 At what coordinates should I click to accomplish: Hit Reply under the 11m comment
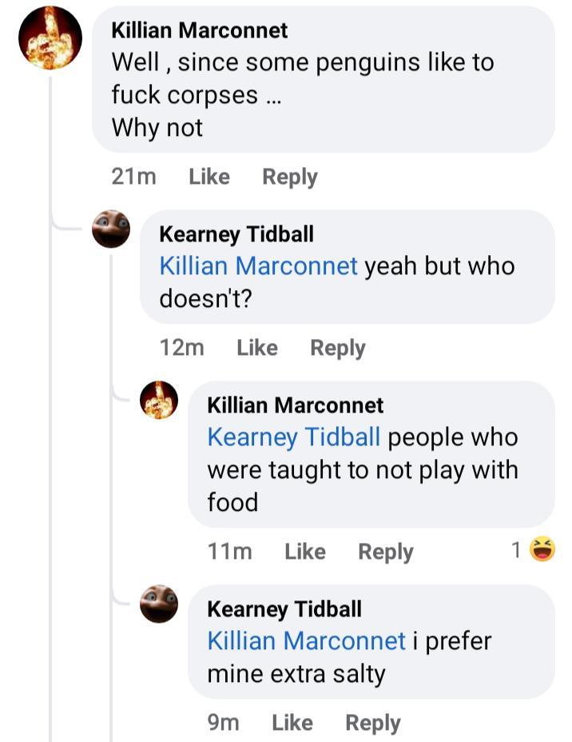click(x=386, y=552)
